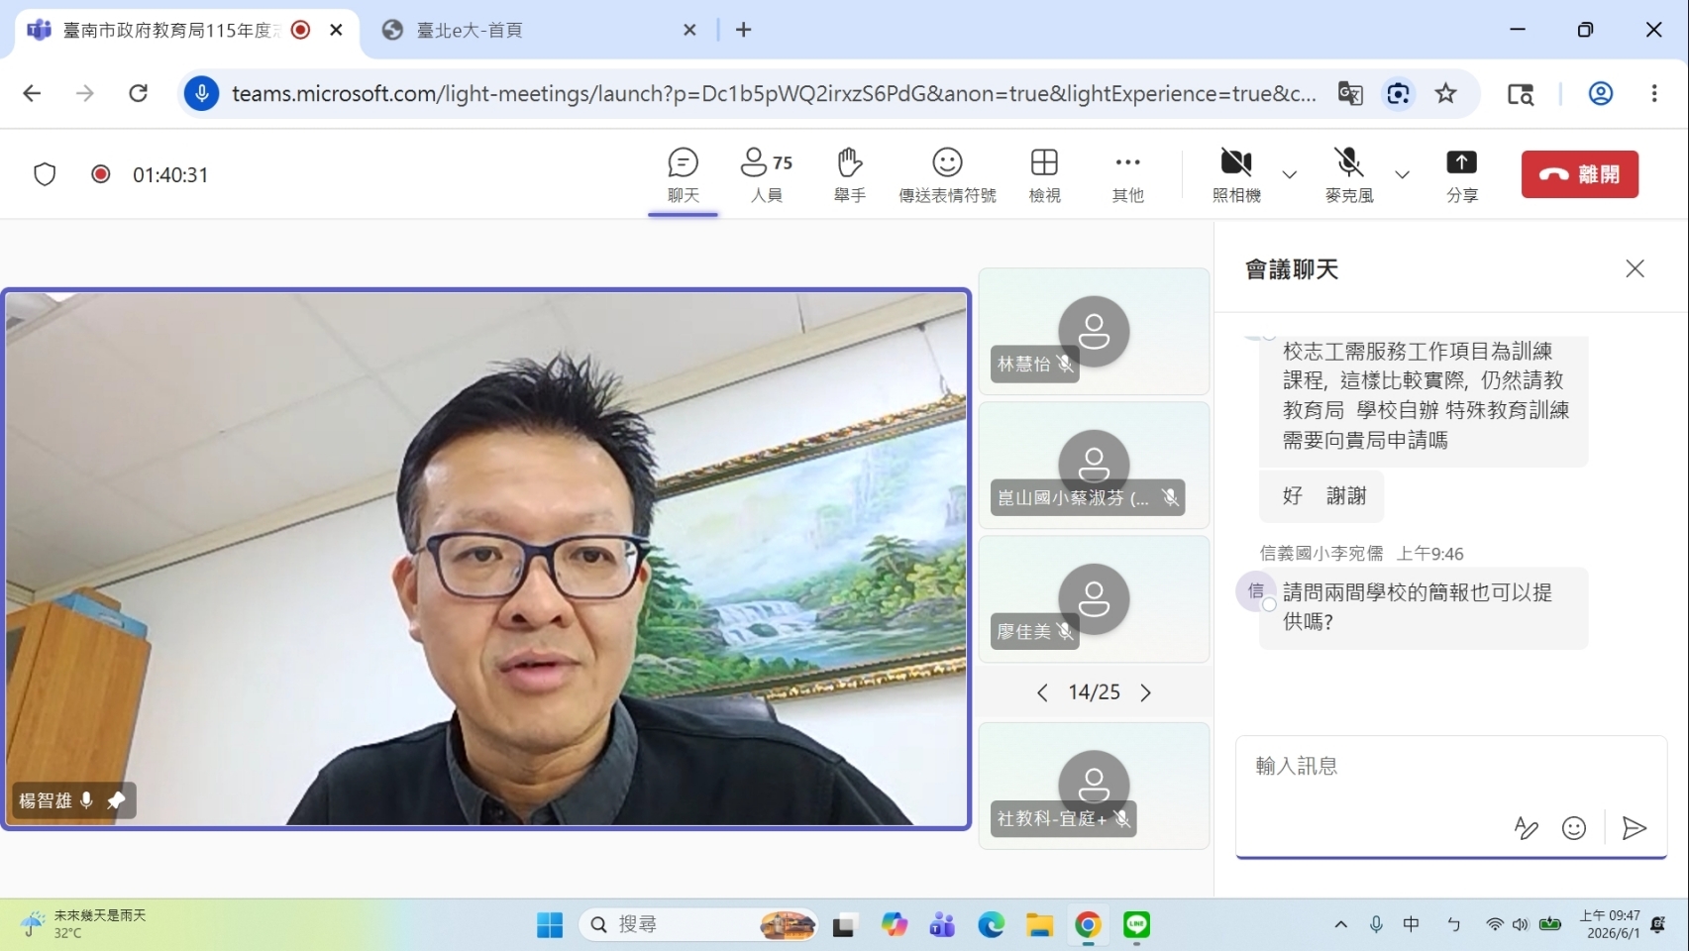
Task: Open More (其他) options menu
Action: [1127, 175]
